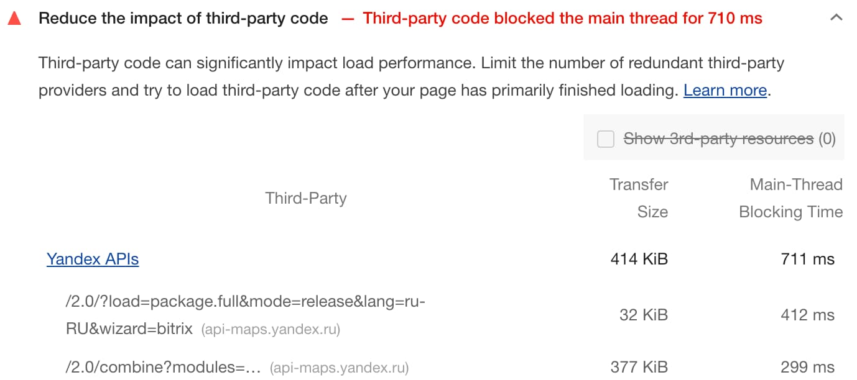Click the 711 ms blocking time value
Image resolution: width=857 pixels, height=380 pixels.
[x=807, y=259]
